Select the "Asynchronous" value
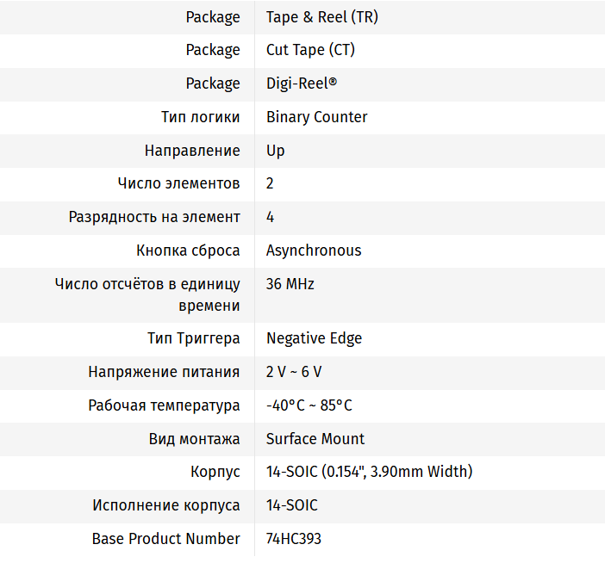Image resolution: width=605 pixels, height=563 pixels. 314,251
